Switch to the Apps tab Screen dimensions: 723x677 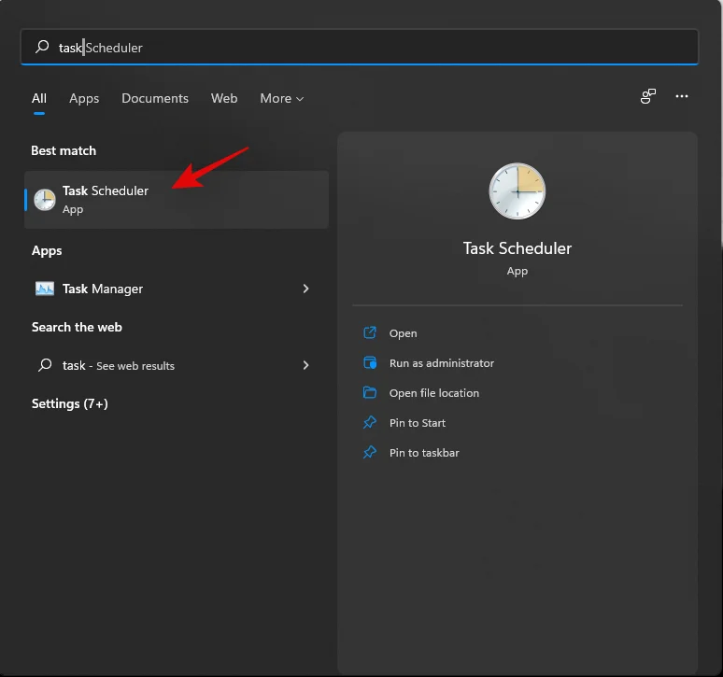click(x=84, y=98)
